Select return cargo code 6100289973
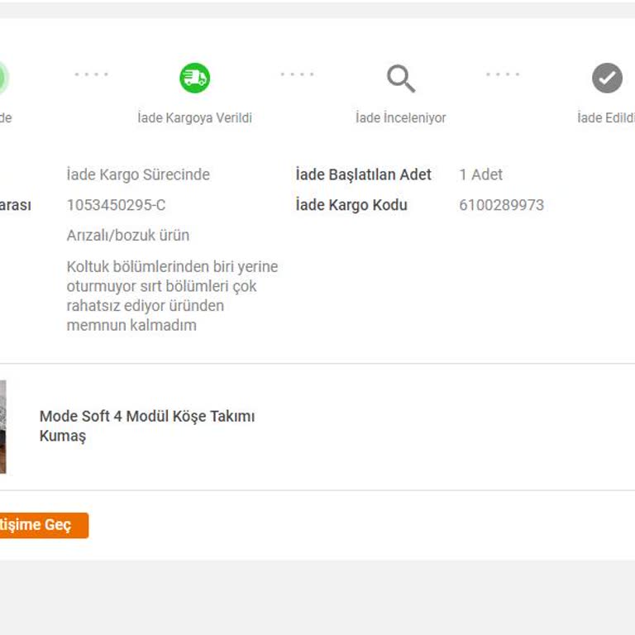The height and width of the screenshot is (635, 635). [x=501, y=205]
